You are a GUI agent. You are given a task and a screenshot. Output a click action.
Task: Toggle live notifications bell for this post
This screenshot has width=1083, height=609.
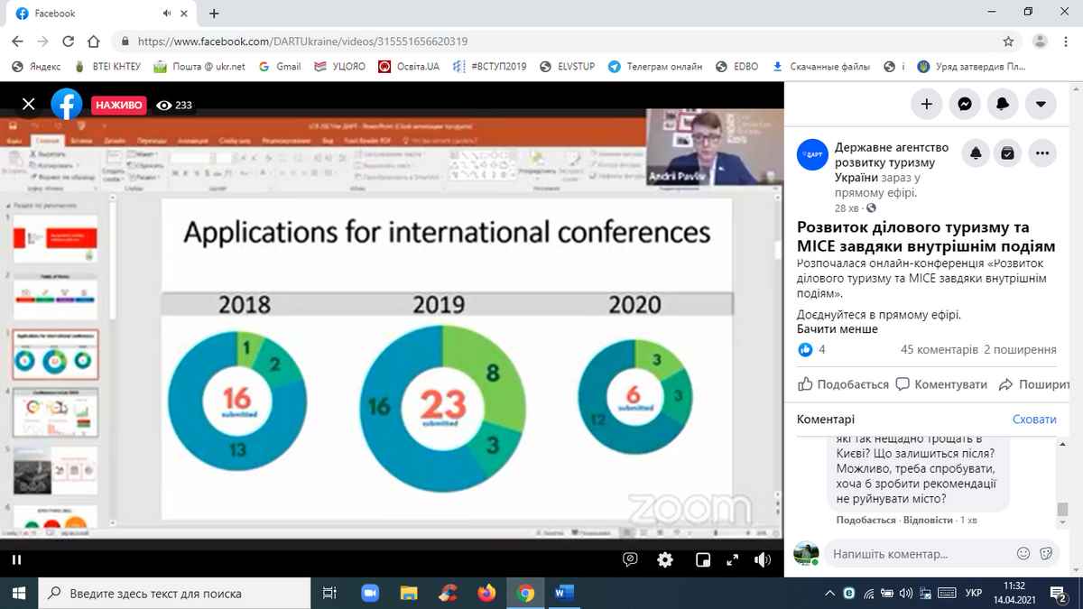tap(976, 154)
